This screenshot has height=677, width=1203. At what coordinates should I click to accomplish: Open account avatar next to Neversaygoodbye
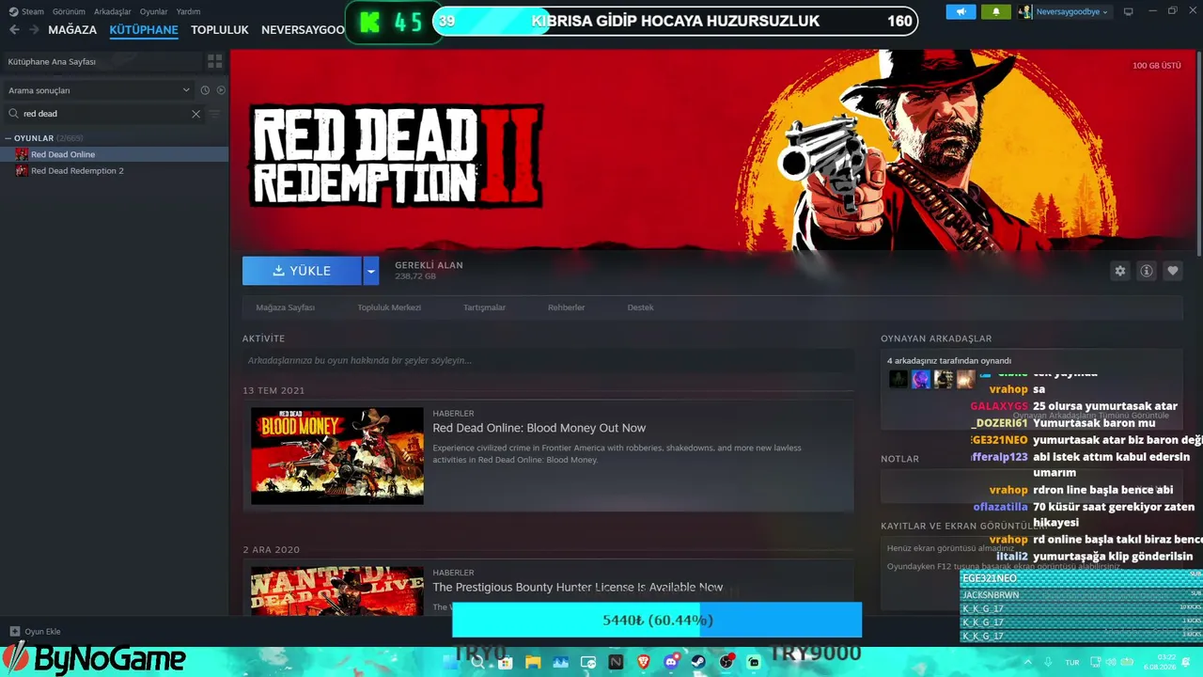[1025, 12]
